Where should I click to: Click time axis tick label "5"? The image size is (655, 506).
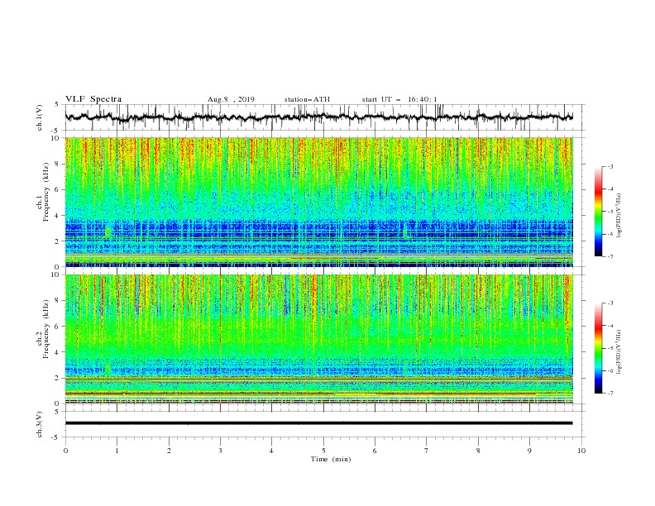(323, 451)
